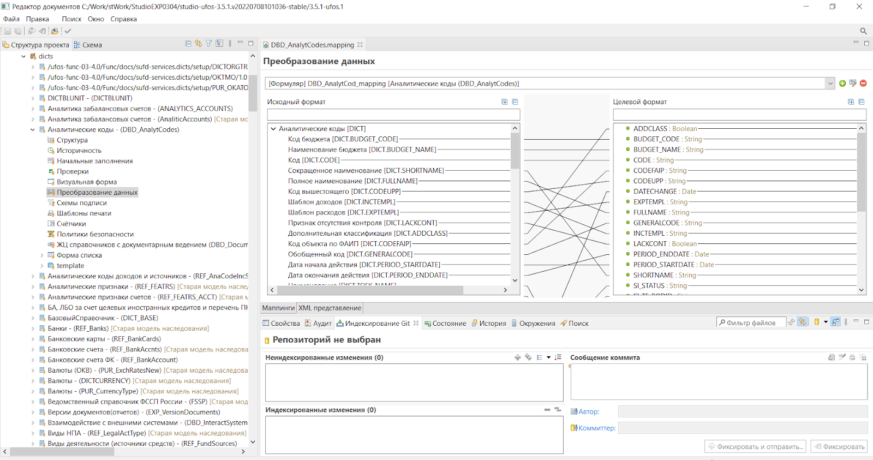Collapse the dicts tree node
Screen dimensions: 873x460
coord(23,56)
